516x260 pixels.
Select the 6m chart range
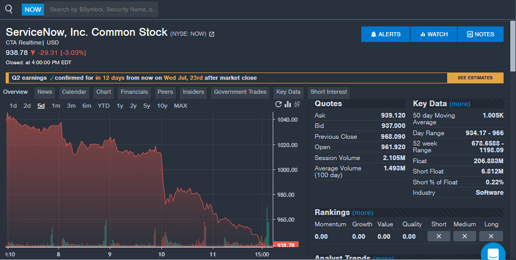point(86,106)
